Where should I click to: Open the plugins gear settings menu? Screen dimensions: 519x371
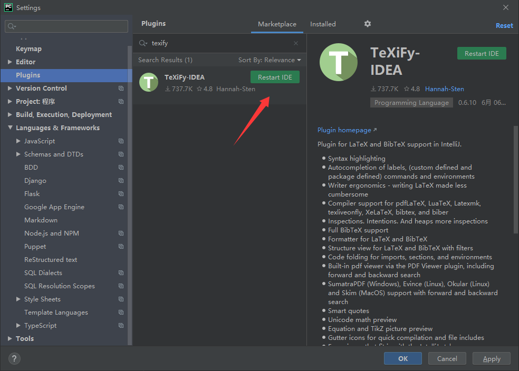point(368,24)
